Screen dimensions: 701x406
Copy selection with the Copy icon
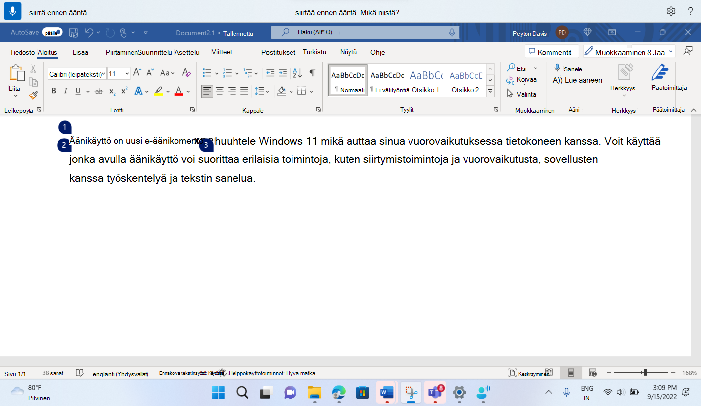pos(33,82)
